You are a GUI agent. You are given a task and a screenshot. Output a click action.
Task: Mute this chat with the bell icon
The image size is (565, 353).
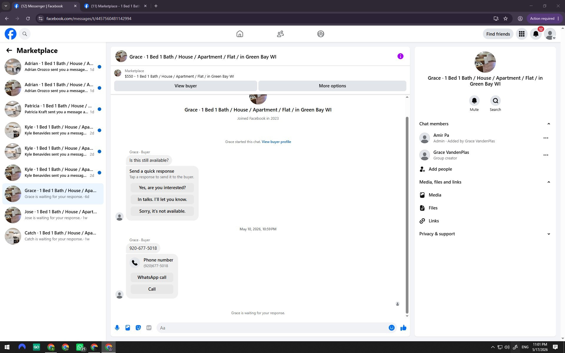click(x=474, y=101)
